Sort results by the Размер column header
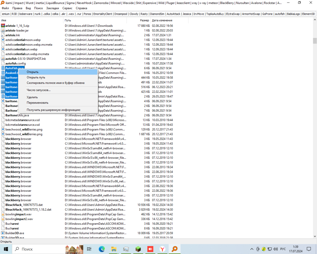The width and height of the screenshot is (317, 254). [x=139, y=20]
